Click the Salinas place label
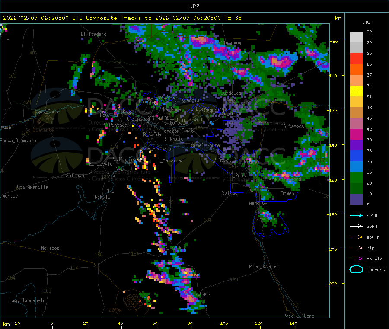Image resolution: width=389 pixels, height=329 pixels. [x=75, y=176]
